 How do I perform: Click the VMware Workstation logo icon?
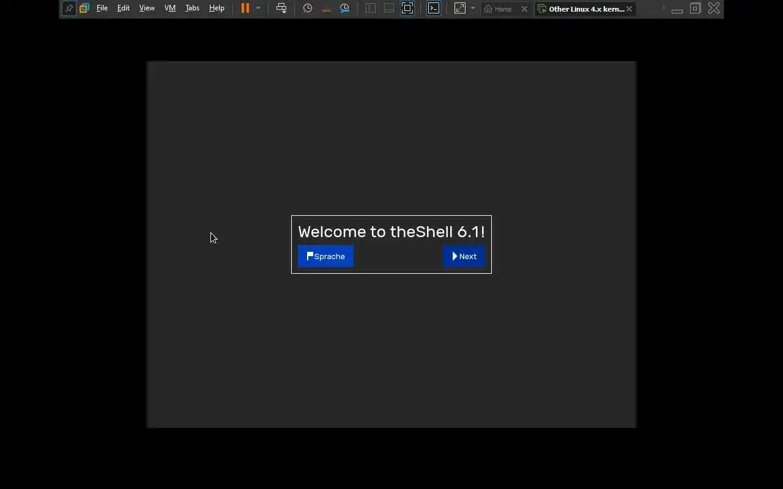(84, 9)
